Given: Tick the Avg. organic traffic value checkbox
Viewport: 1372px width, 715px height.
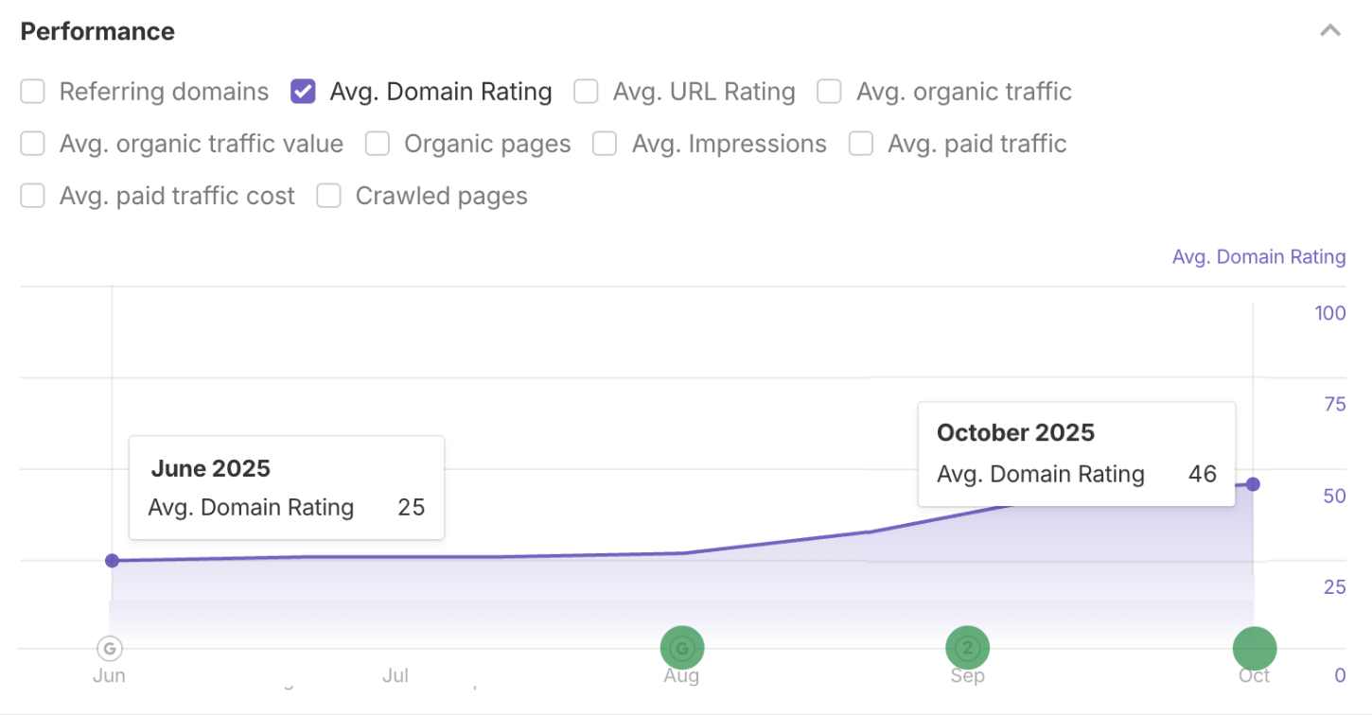Looking at the screenshot, I should click(33, 144).
